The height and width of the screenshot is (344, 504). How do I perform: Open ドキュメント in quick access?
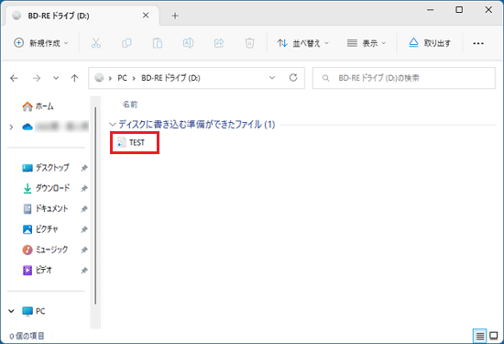(x=45, y=209)
